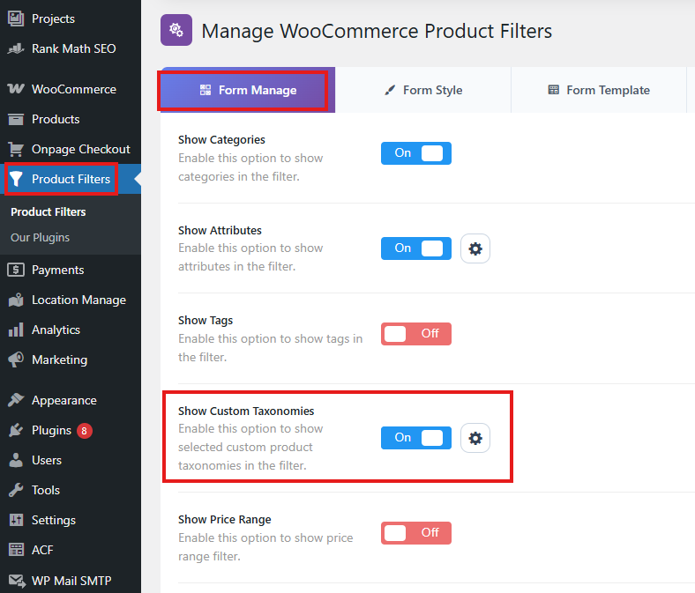Switch to the Form Manage tab

click(248, 90)
